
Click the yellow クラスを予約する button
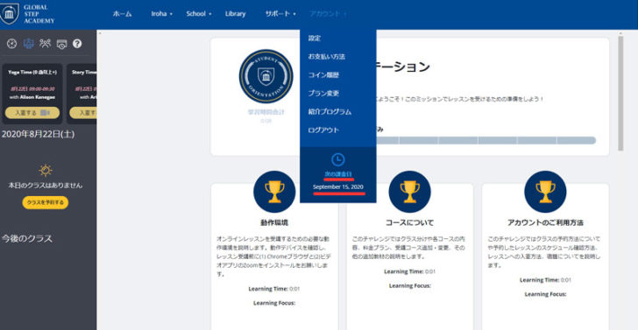[46, 202]
